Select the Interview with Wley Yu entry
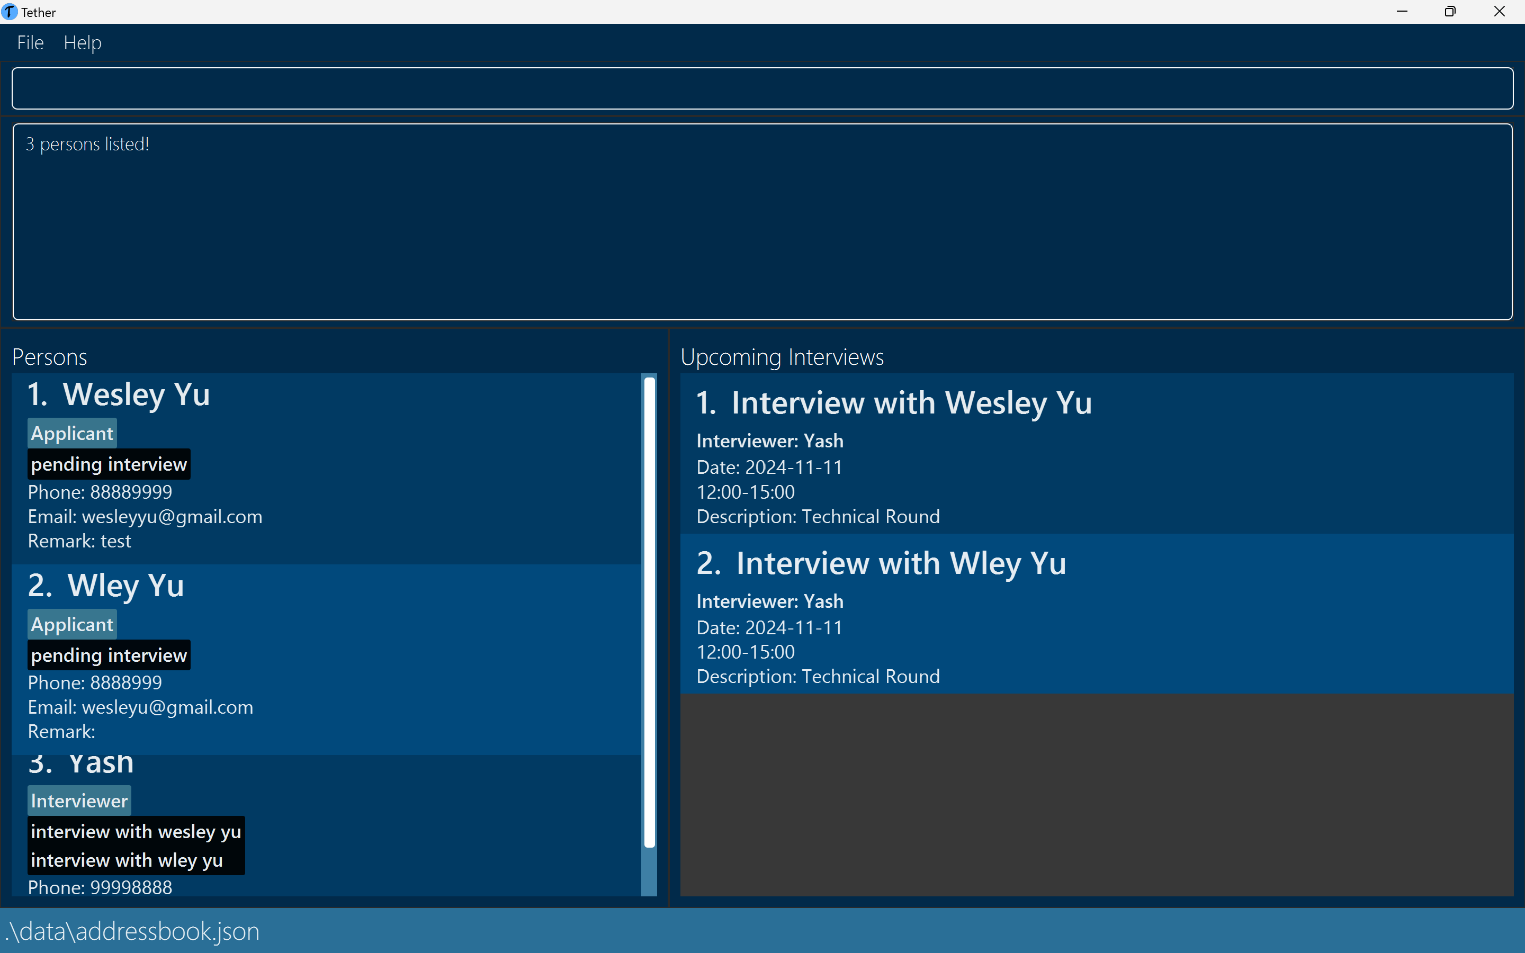The width and height of the screenshot is (1525, 953). coord(1096,614)
